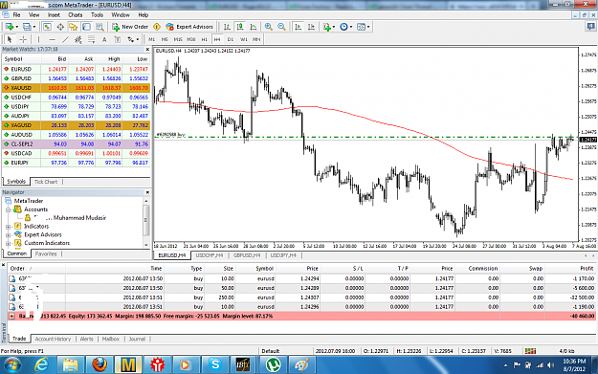Select the Fibonacci Retracement tool

tap(91, 39)
